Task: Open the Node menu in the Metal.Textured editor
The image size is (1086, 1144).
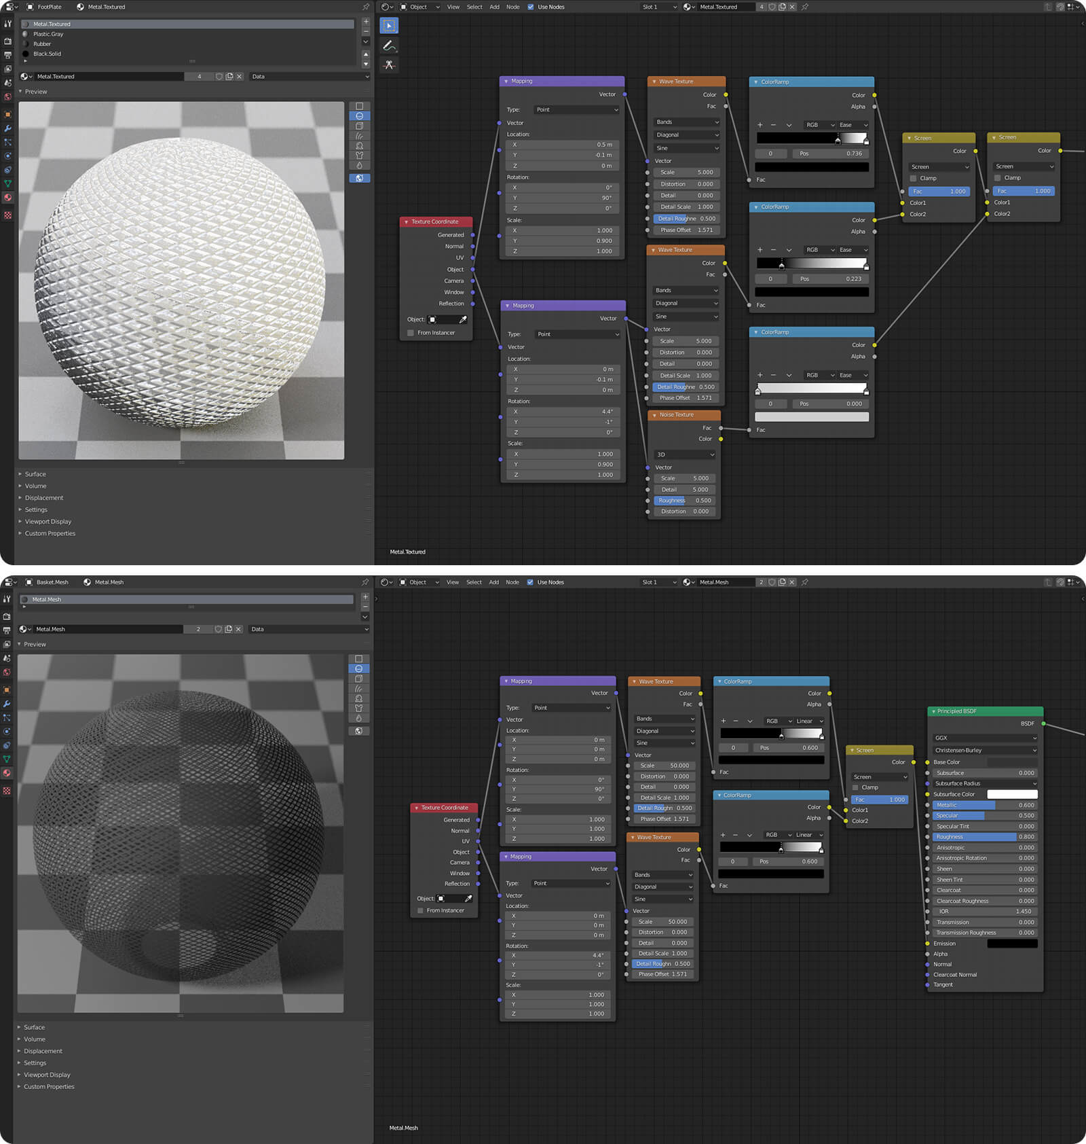Action: click(x=512, y=7)
